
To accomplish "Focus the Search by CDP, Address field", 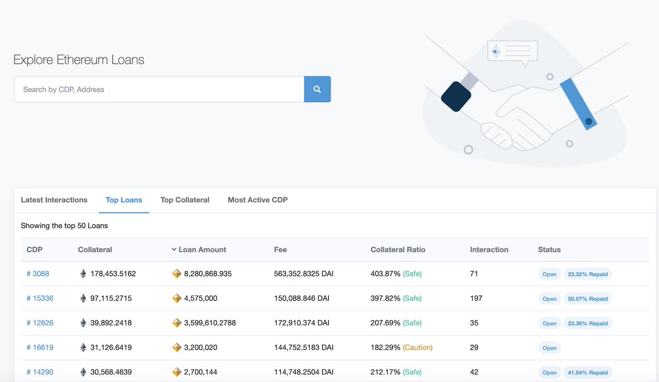I will pyautogui.click(x=159, y=89).
